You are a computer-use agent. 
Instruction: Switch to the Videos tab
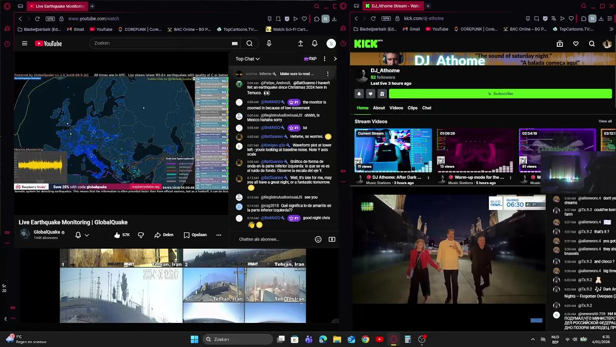click(396, 108)
